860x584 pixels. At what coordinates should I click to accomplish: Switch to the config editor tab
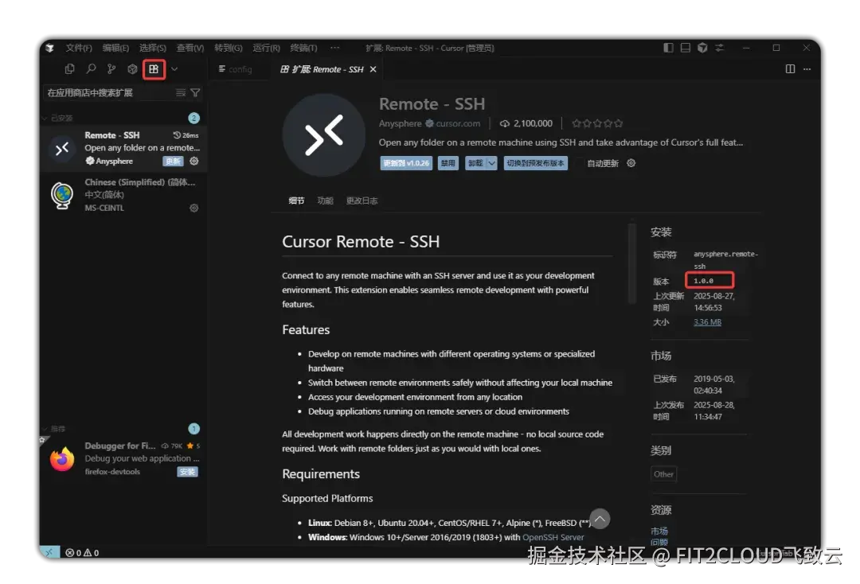[235, 69]
